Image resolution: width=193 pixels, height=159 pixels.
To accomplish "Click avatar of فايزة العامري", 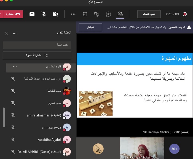I will (67, 67).
